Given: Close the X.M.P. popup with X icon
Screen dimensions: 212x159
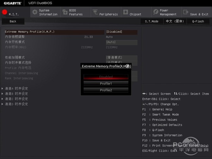Looking at the screenshot, I should (x=128, y=66).
